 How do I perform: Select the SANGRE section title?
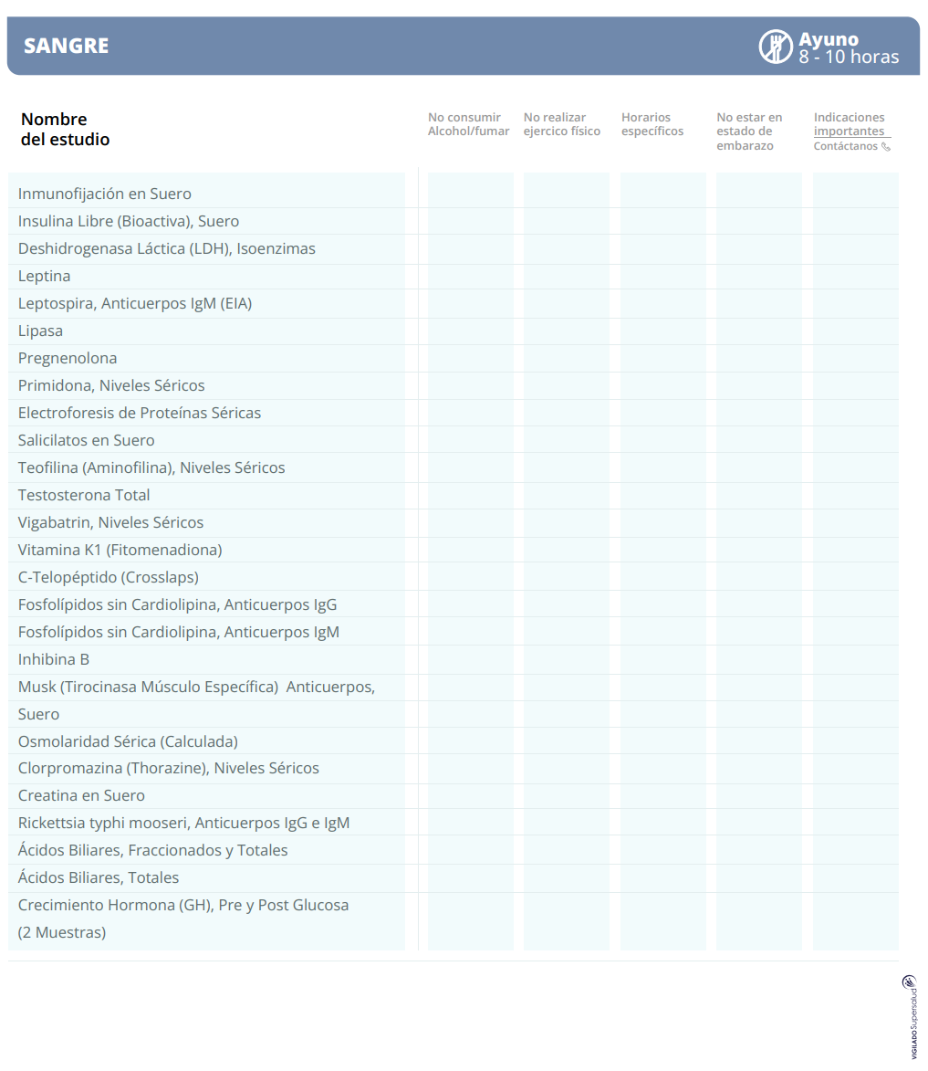click(66, 46)
